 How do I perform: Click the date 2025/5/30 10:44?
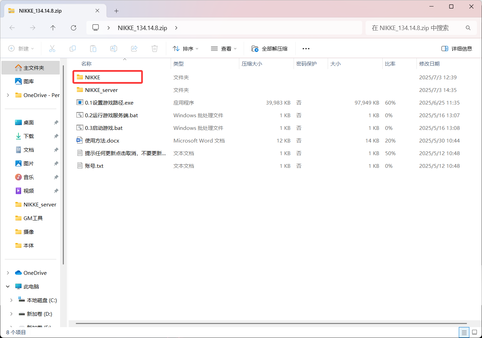pyautogui.click(x=439, y=140)
